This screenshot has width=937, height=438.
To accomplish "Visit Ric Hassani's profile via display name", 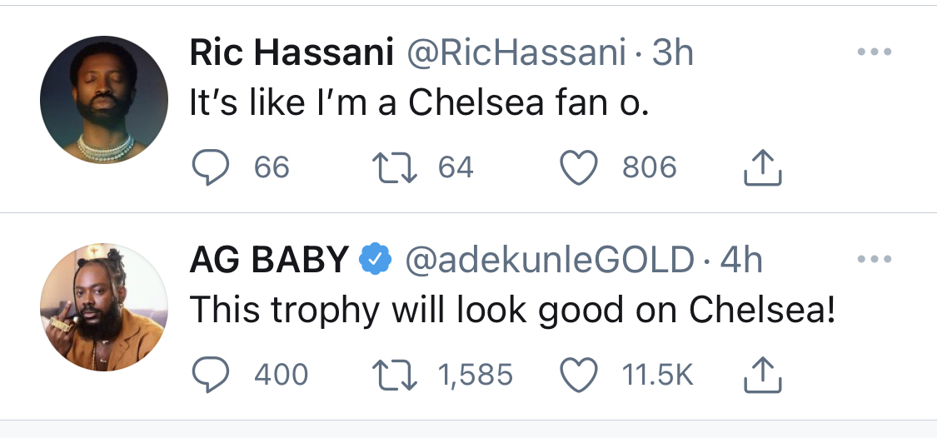I will (x=292, y=55).
